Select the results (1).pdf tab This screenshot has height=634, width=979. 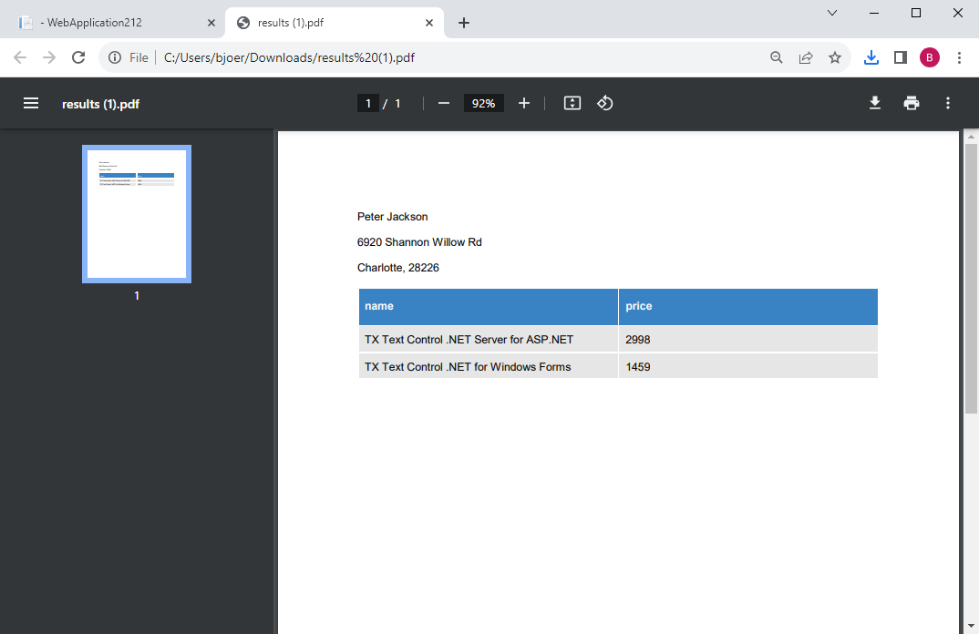[334, 23]
